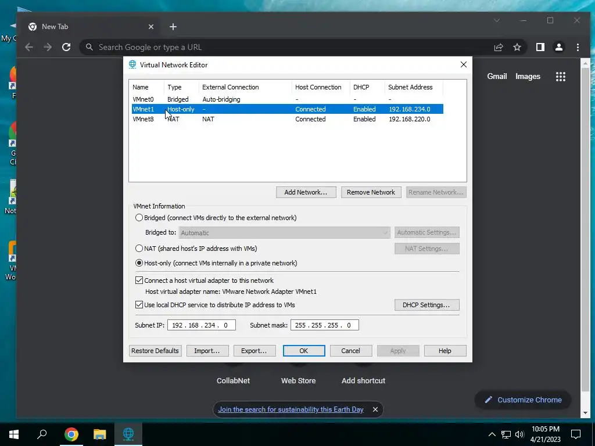Screen dimensions: 595x446
Task: Confirm with the OK button
Action: pyautogui.click(x=304, y=351)
